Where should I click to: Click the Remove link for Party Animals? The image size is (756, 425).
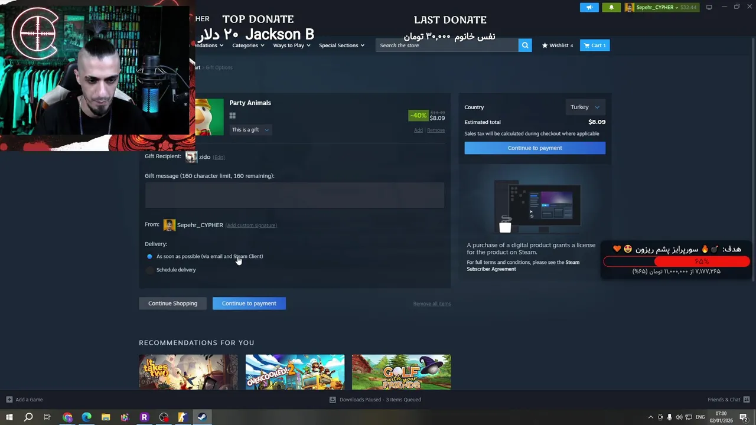[x=436, y=130]
